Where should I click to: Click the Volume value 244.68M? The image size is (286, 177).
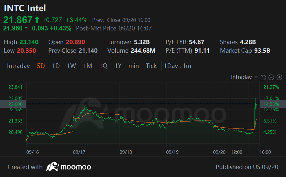pos(143,51)
